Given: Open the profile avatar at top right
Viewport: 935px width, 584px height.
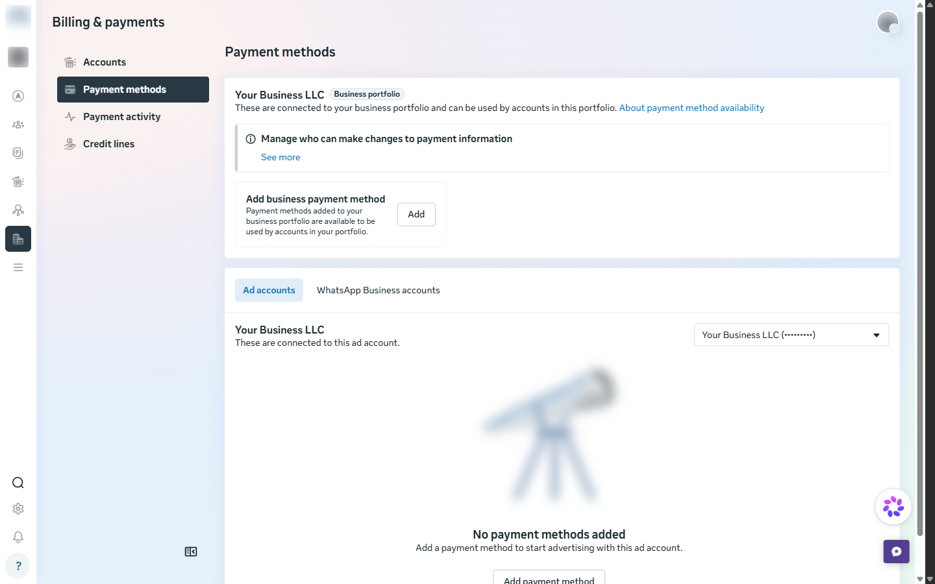Looking at the screenshot, I should click(888, 23).
